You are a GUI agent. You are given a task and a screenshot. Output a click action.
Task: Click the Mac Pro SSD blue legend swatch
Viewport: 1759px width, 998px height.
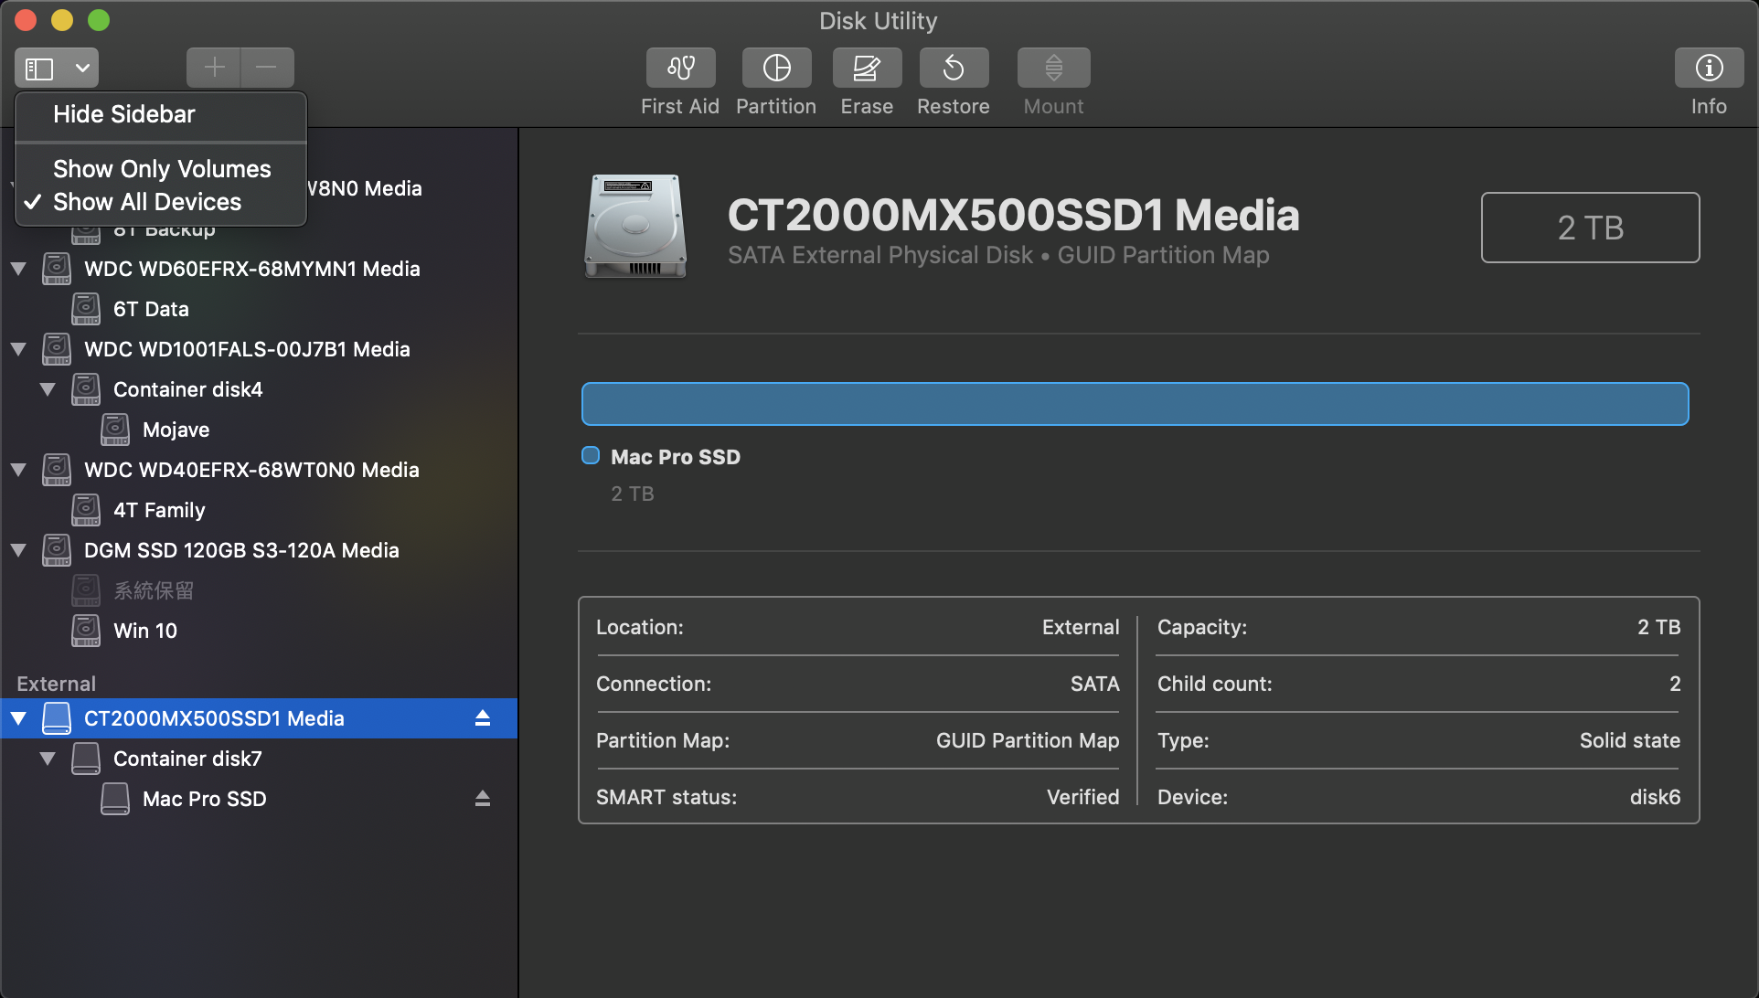[591, 455]
